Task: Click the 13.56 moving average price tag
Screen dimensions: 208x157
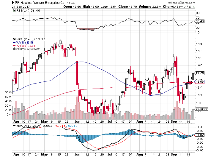Action: pos(200,82)
